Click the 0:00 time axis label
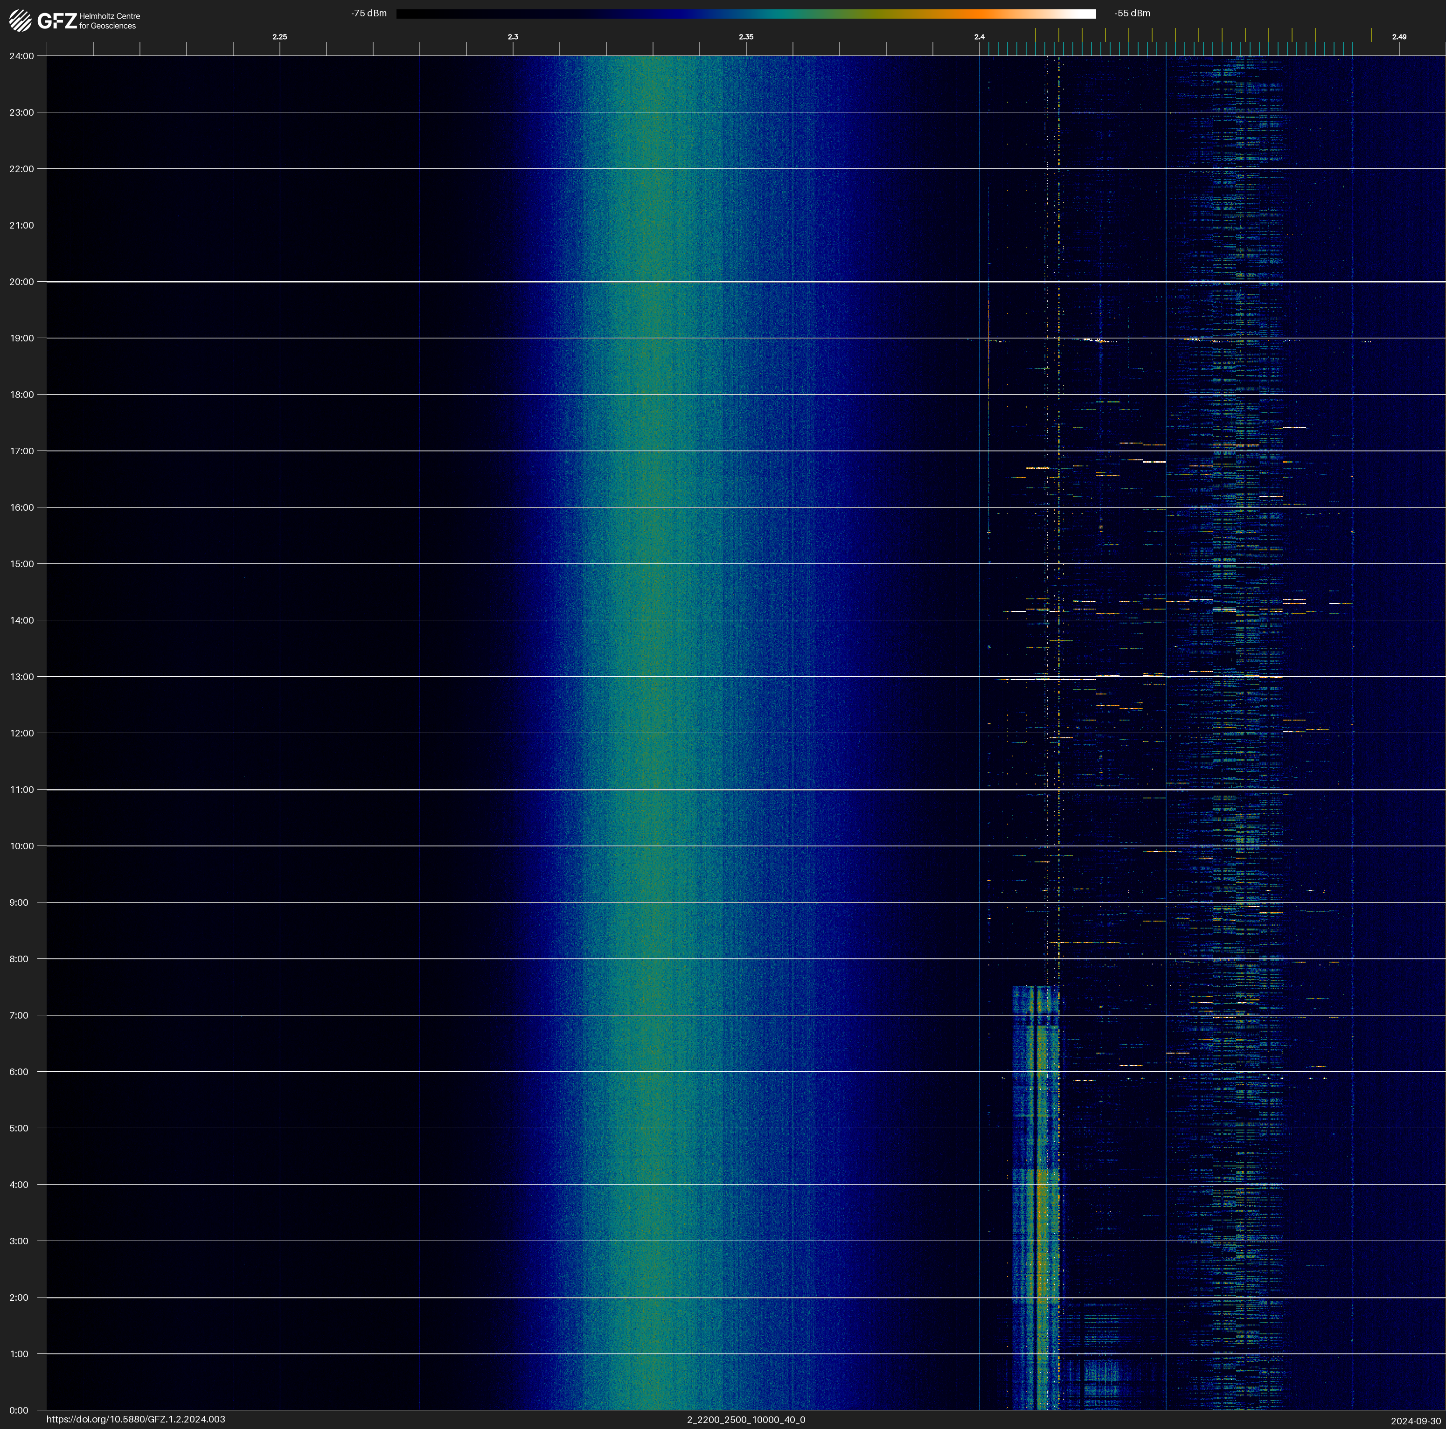The height and width of the screenshot is (1429, 1446). click(x=19, y=1410)
